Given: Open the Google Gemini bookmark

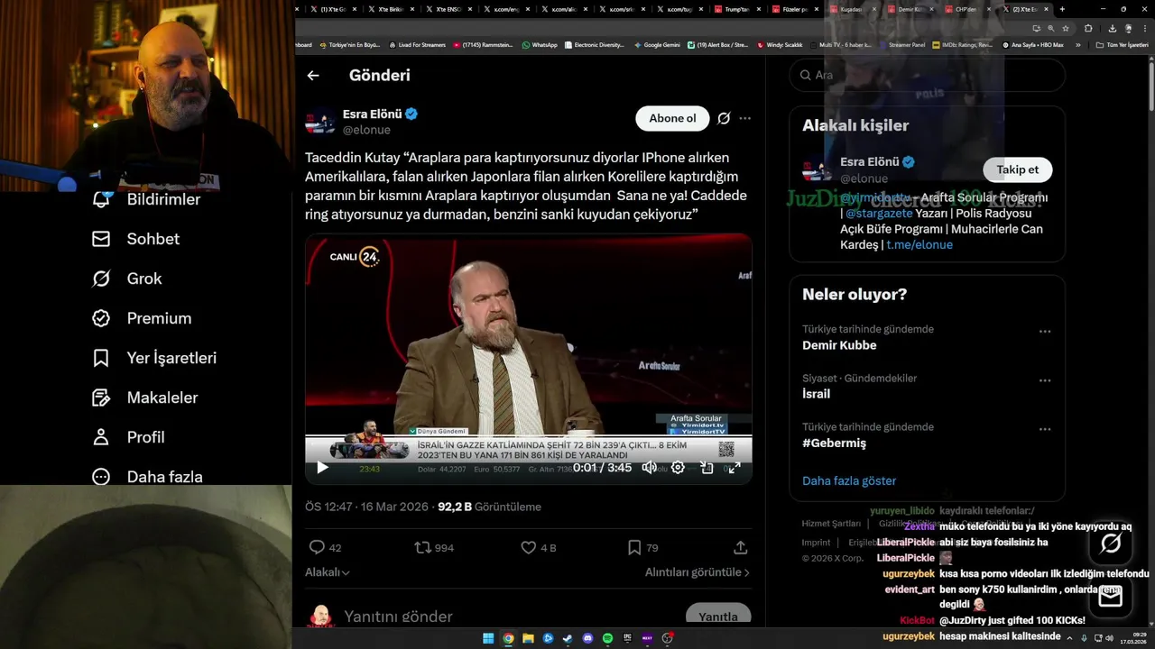Looking at the screenshot, I should tap(657, 44).
